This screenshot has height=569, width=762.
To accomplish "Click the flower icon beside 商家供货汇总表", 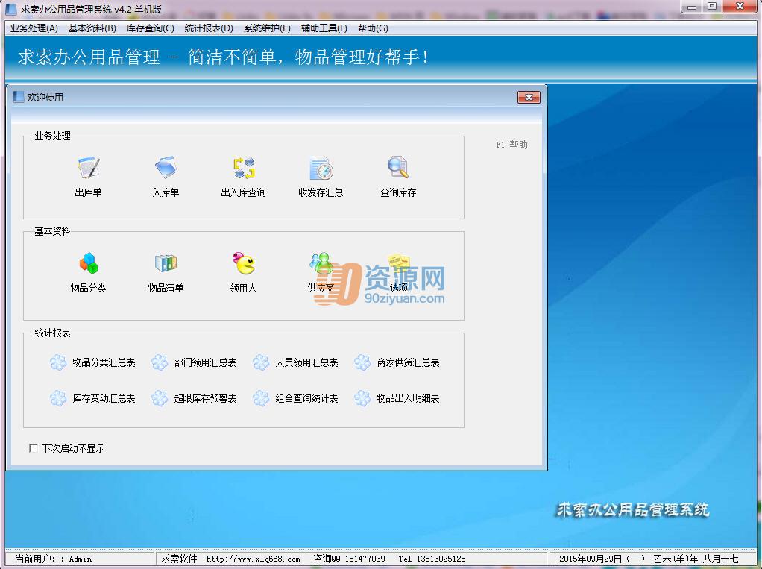I will pos(362,362).
